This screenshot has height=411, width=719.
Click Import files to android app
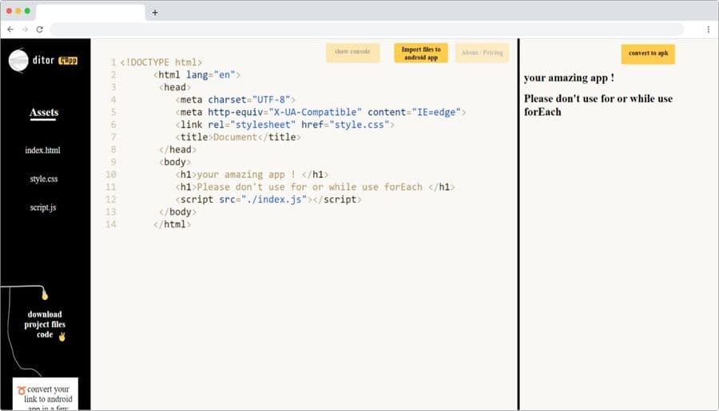(421, 53)
